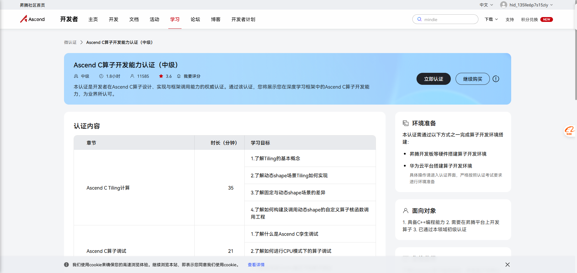Open the 查看详情 cookie link
The image size is (577, 273).
pyautogui.click(x=256, y=265)
